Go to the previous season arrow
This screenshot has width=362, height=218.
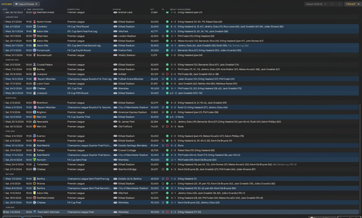click(333, 4)
